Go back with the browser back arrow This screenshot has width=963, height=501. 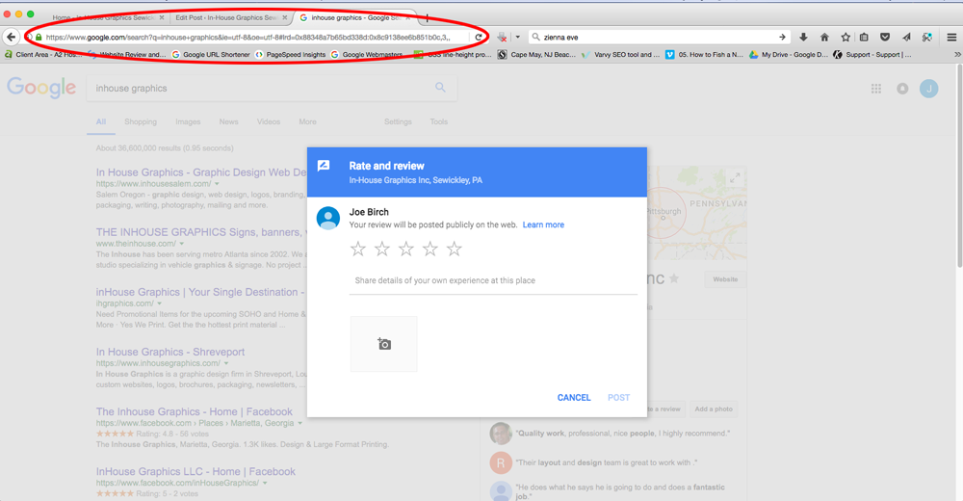click(x=11, y=38)
